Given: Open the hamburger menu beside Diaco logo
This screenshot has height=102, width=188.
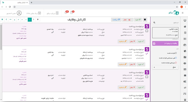Looking at the screenshot, I should coord(182,13).
